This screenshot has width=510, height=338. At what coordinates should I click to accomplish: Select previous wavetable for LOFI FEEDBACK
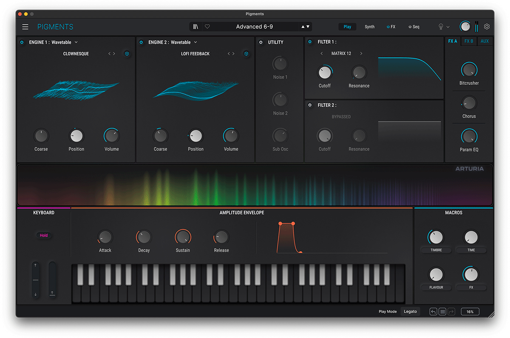tap(229, 54)
